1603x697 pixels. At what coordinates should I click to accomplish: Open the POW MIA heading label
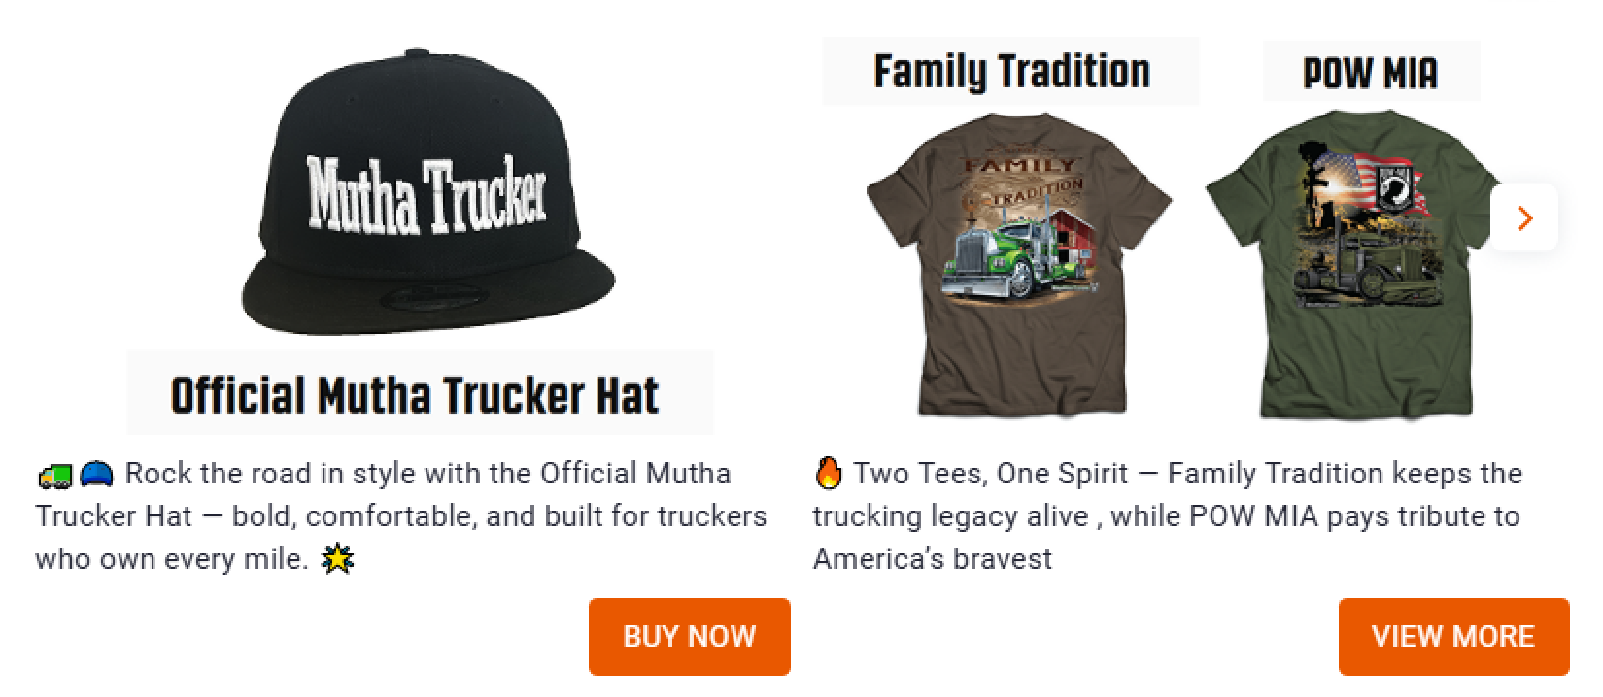click(1370, 73)
